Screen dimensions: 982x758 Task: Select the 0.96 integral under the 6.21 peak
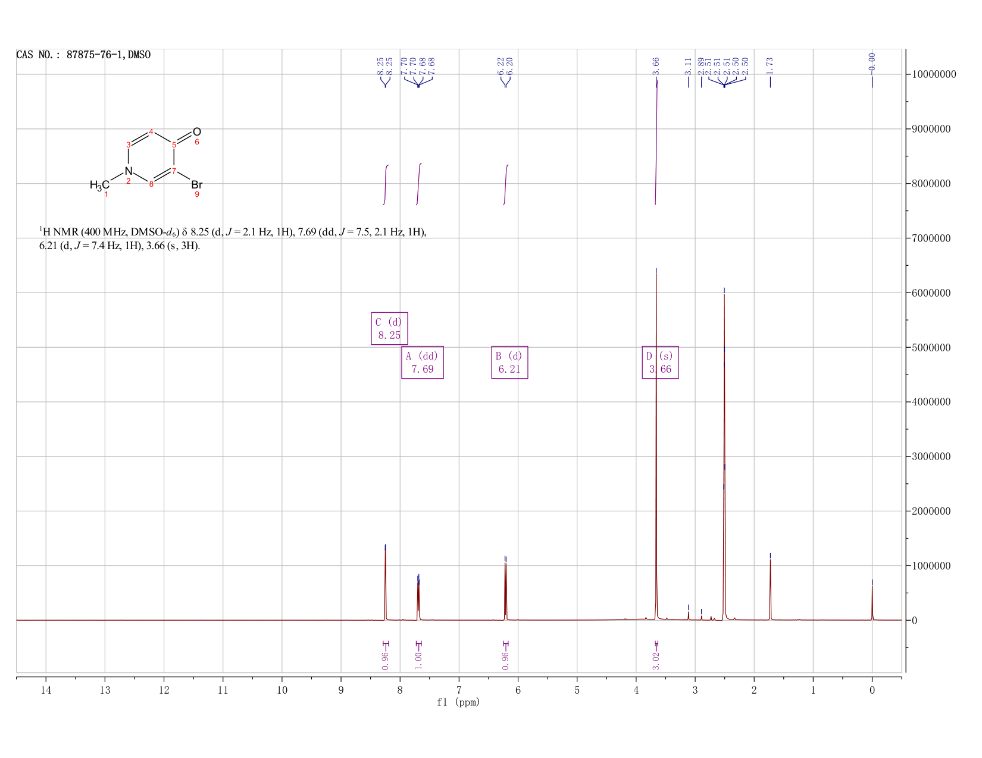505,661
